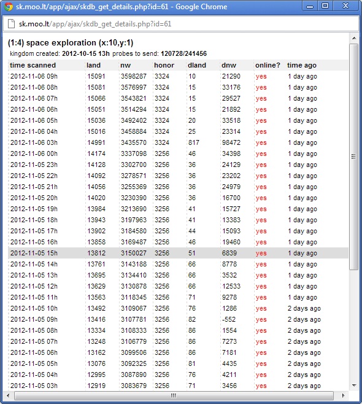The height and width of the screenshot is (404, 362).
Task: Click the horizontal scrollbar right arrow
Action: 343,395
